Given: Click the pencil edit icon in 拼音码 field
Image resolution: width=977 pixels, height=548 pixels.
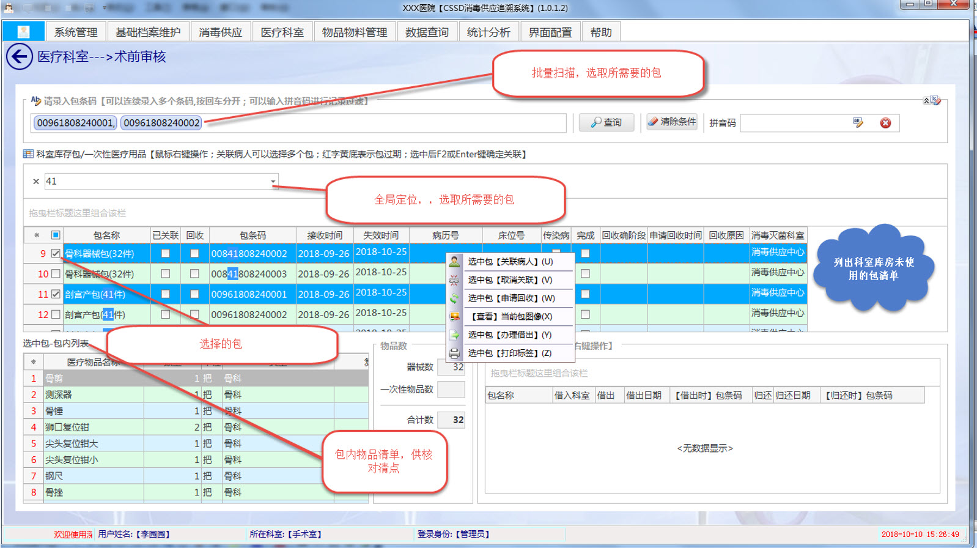Looking at the screenshot, I should [x=858, y=123].
